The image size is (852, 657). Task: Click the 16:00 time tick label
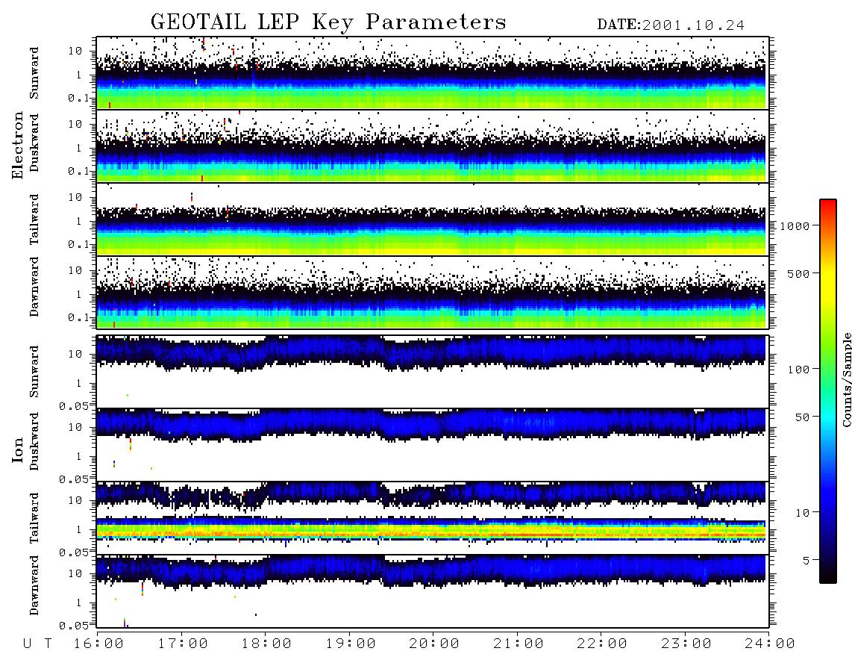(x=99, y=644)
